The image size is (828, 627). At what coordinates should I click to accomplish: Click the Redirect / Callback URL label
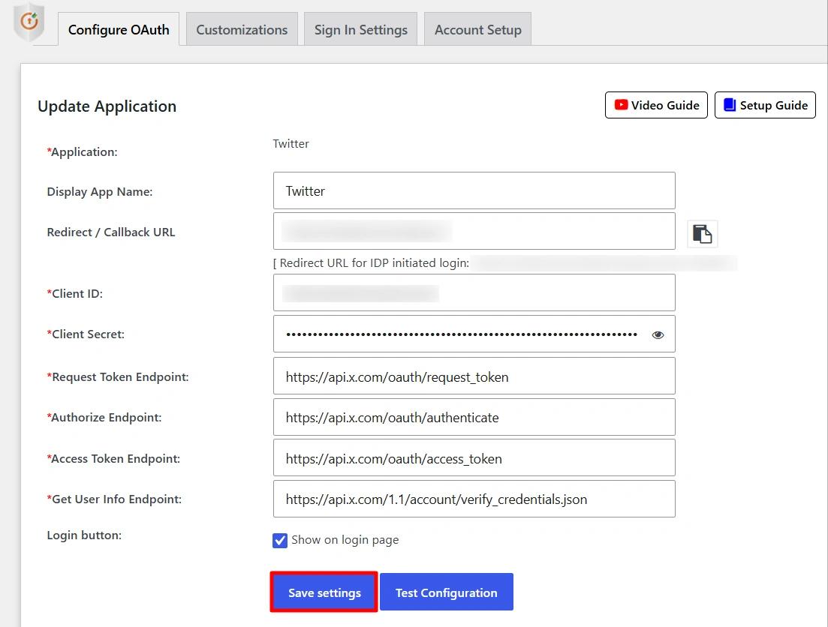[x=111, y=232]
